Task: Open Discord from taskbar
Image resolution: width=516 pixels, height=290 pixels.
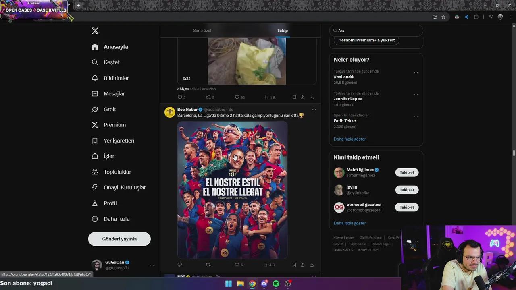Action: click(264, 284)
